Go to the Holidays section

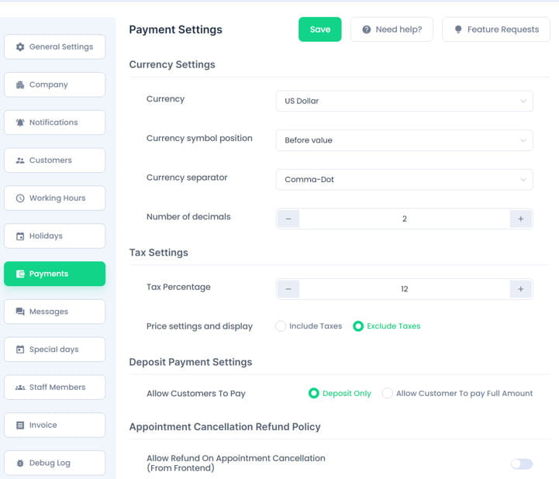point(54,236)
